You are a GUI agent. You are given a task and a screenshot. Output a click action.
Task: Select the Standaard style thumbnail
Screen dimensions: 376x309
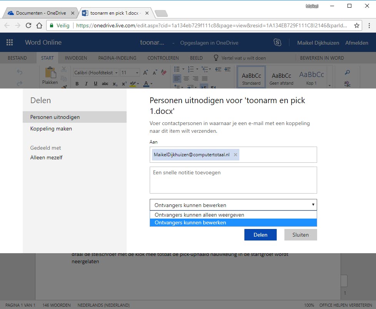(x=251, y=77)
